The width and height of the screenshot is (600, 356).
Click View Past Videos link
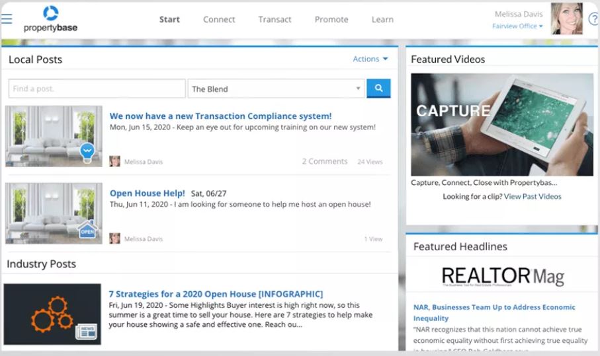click(533, 196)
